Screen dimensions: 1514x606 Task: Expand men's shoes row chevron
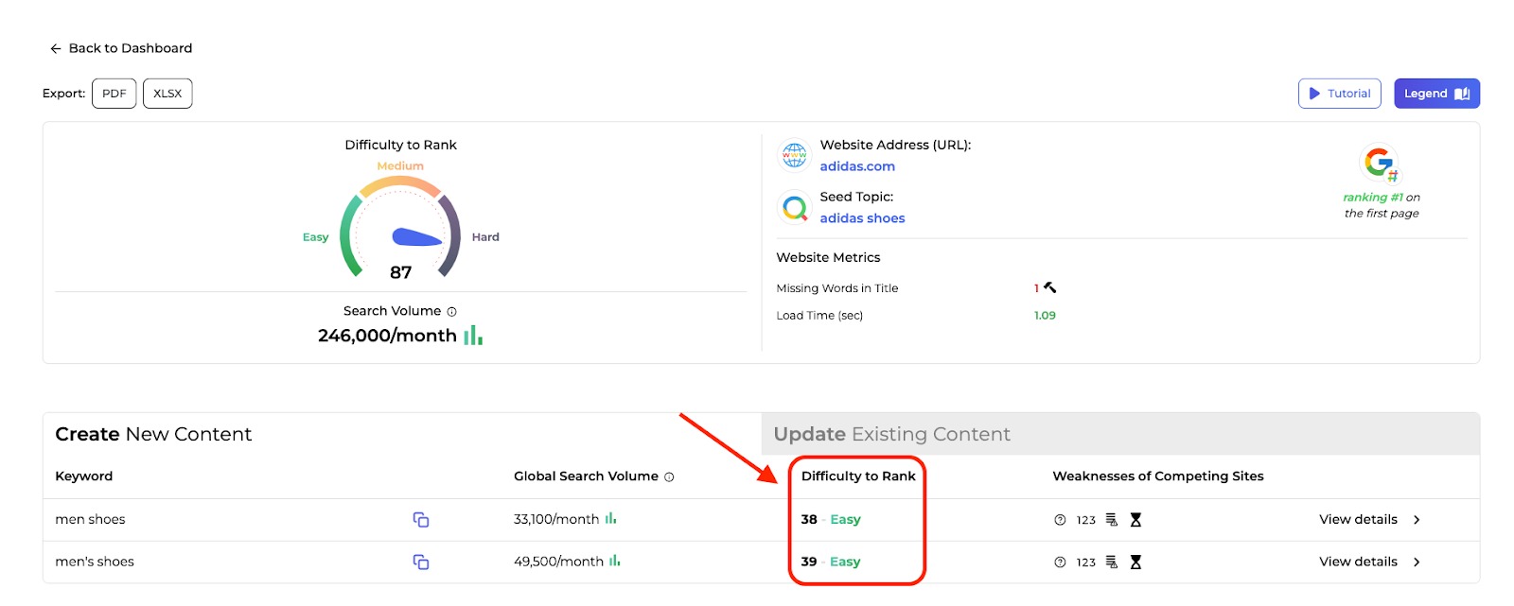click(1417, 563)
